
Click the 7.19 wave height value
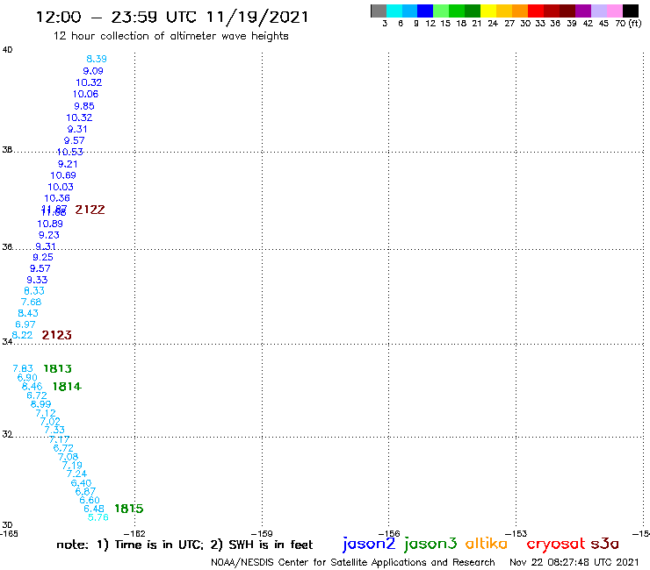click(x=72, y=466)
